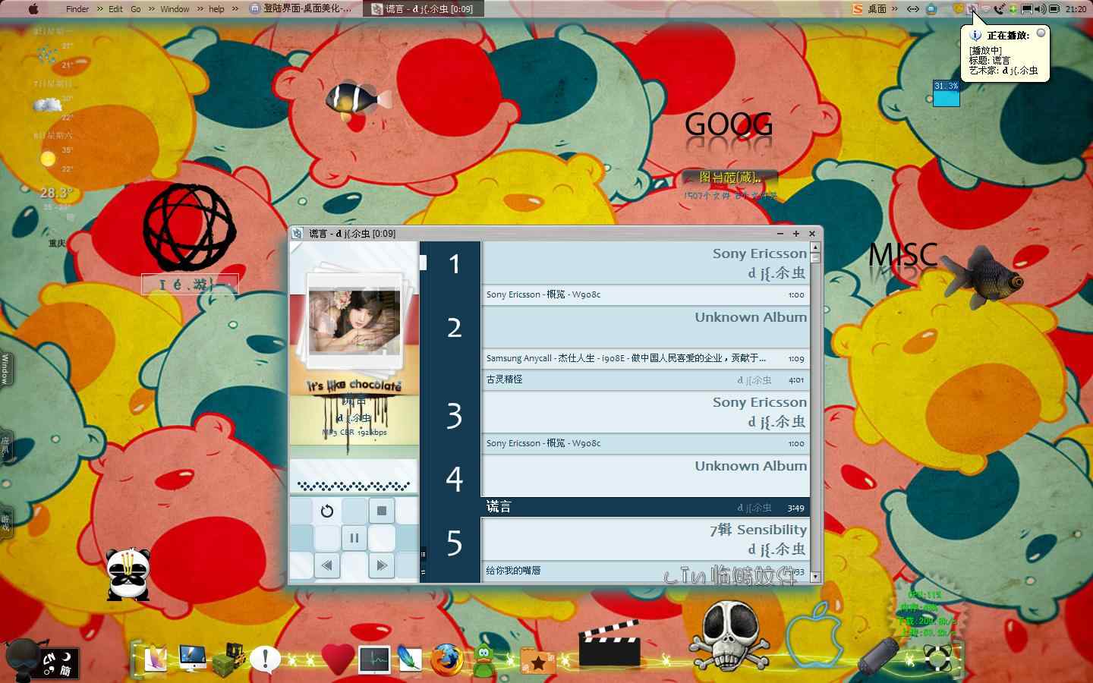Image resolution: width=1093 pixels, height=683 pixels.
Task: Dismiss the now playing balloon tooltip
Action: (1041, 33)
